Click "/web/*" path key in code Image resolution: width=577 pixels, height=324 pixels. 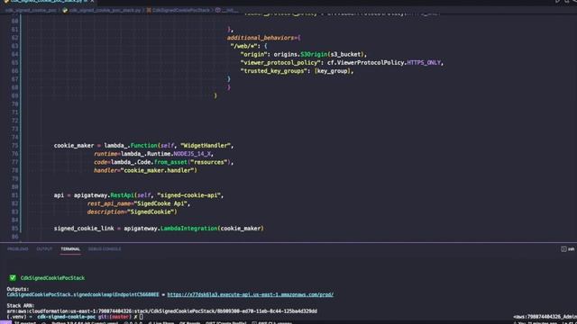coord(243,46)
